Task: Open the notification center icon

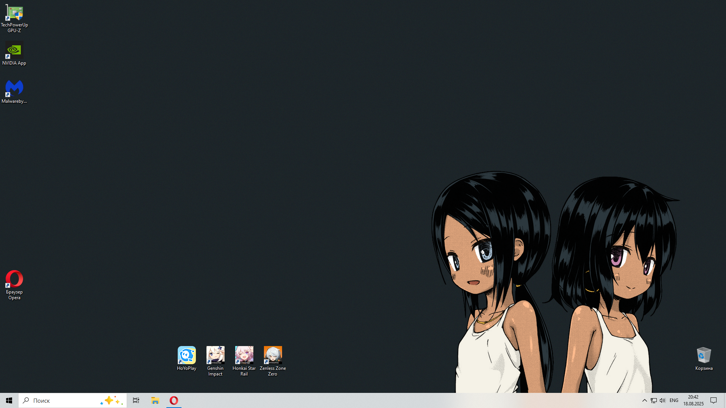Action: [x=714, y=400]
